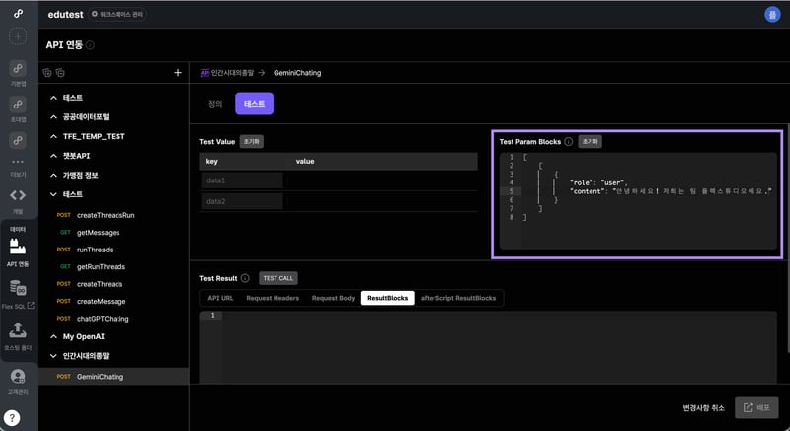The width and height of the screenshot is (790, 431).
Task: Click info icon beside Test Result
Action: coord(245,278)
